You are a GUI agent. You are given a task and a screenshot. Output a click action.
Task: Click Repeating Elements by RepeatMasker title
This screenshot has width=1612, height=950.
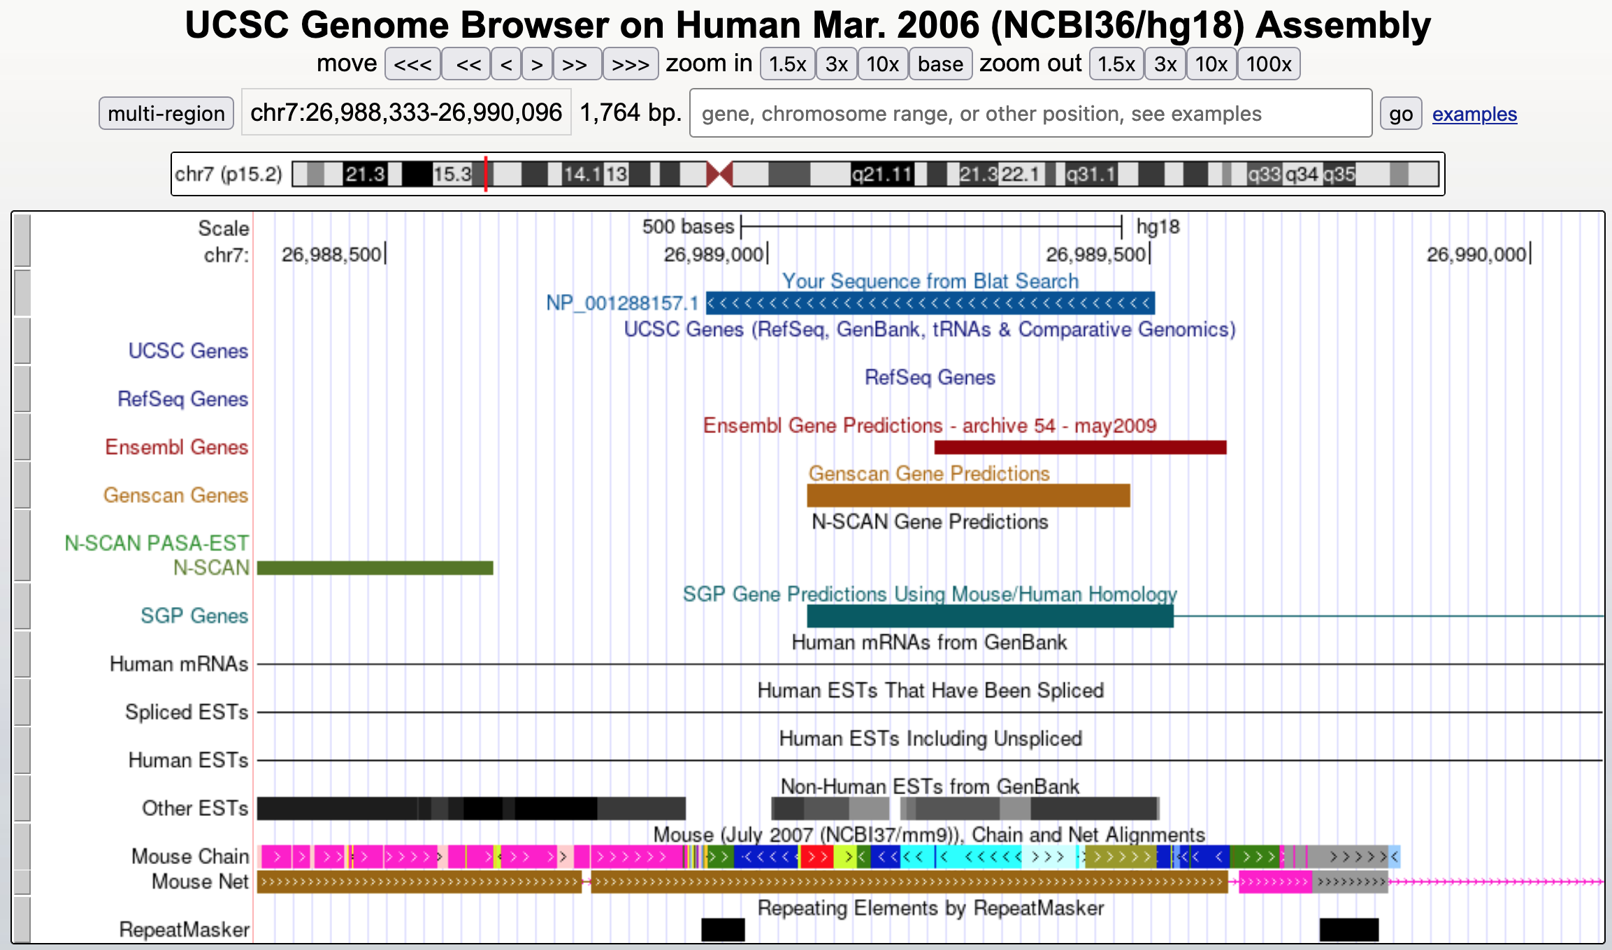pyautogui.click(x=930, y=908)
